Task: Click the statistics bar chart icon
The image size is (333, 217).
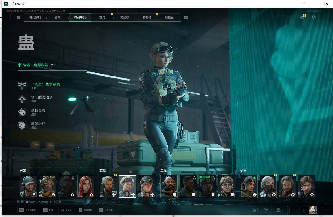Action: [255, 210]
